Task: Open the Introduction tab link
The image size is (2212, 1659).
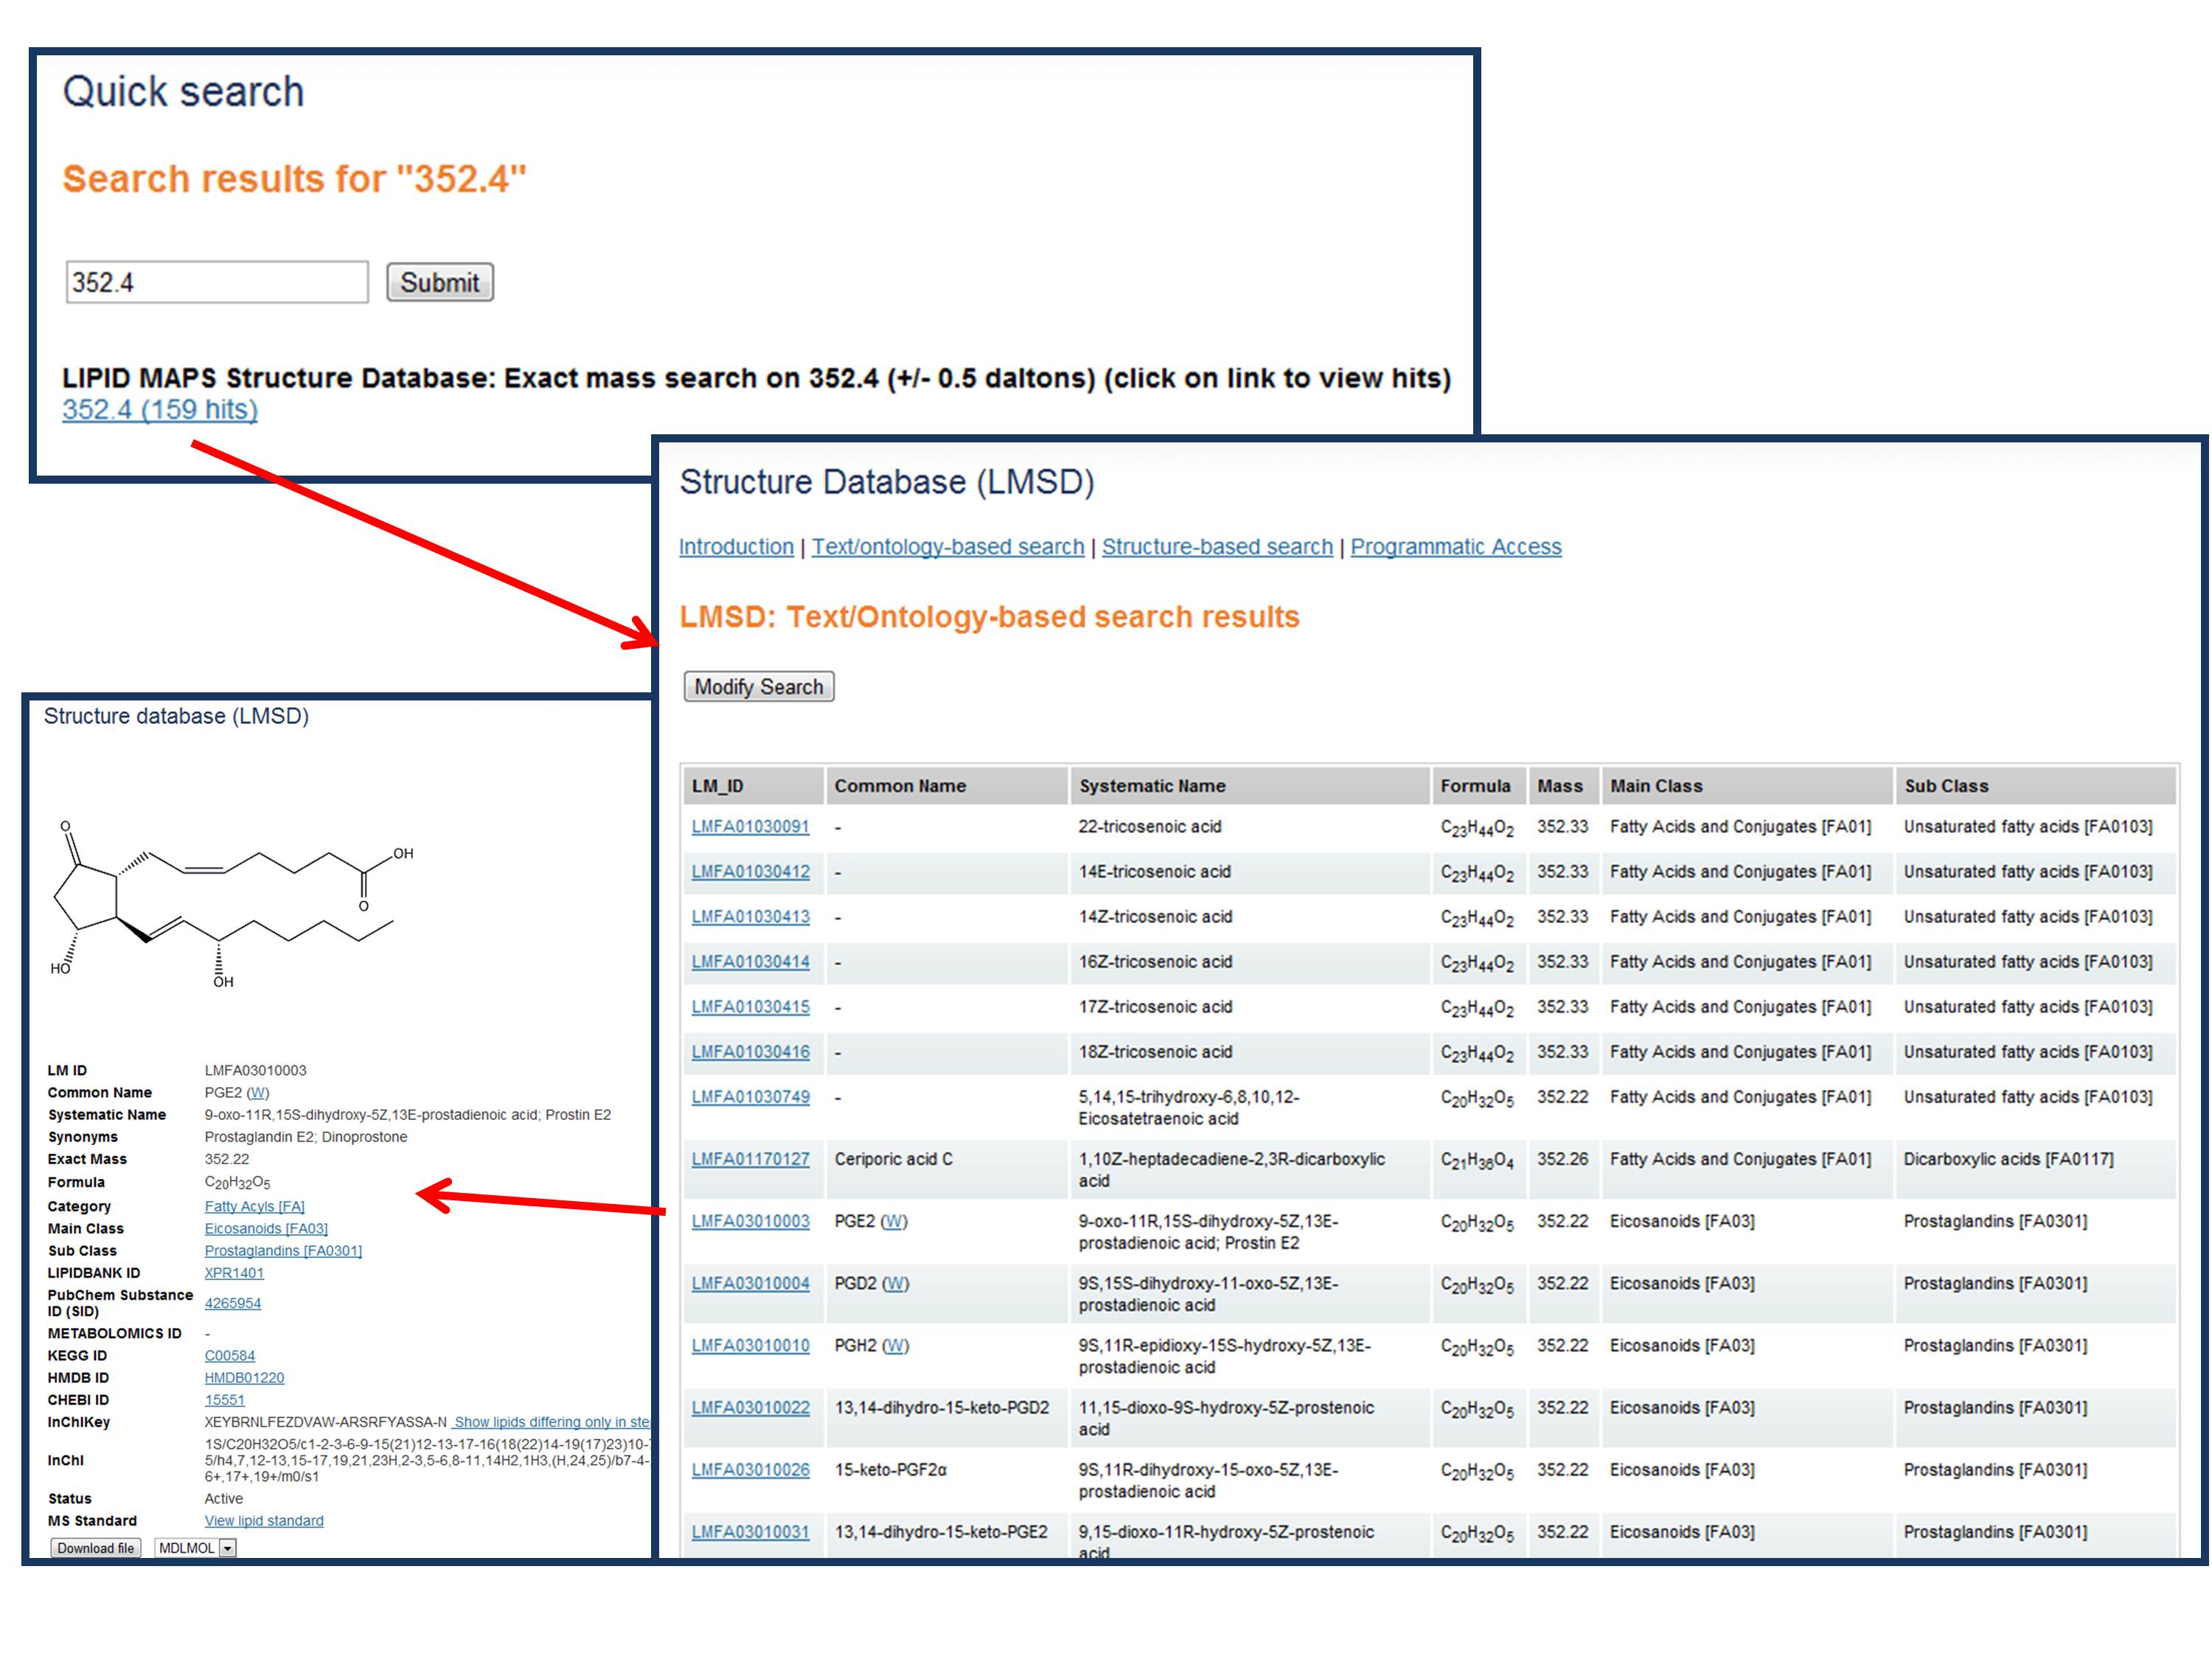Action: tap(735, 547)
